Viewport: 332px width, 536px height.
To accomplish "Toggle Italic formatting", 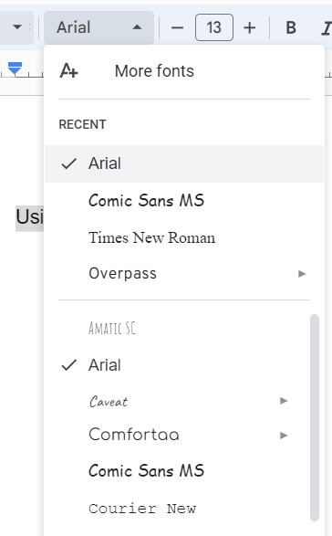I will tap(327, 27).
